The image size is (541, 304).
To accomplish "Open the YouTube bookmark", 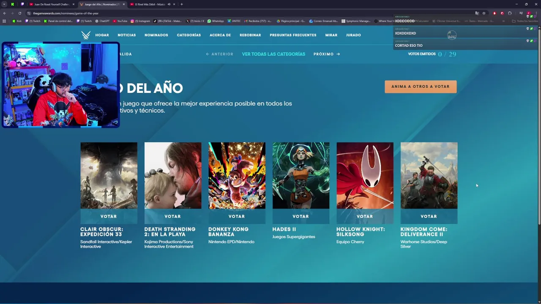I will coord(120,21).
